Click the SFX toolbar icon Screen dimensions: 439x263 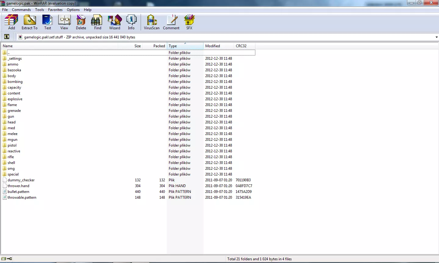[x=189, y=22]
